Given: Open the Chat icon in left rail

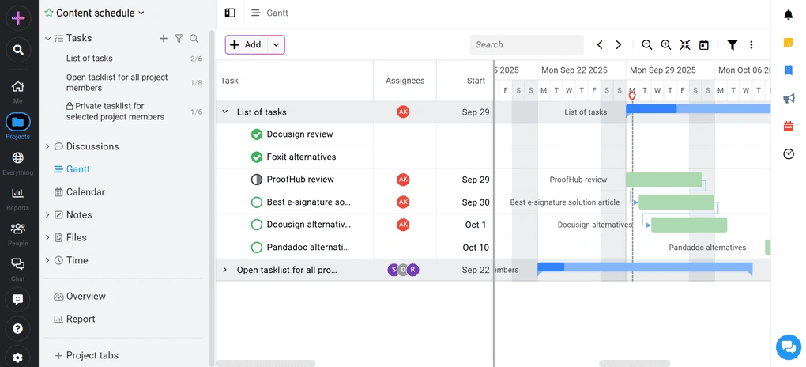Looking at the screenshot, I should coord(18,264).
